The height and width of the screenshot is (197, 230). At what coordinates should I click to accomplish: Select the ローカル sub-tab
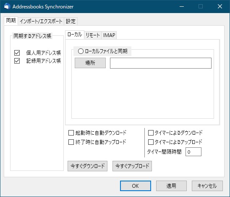tap(75, 35)
